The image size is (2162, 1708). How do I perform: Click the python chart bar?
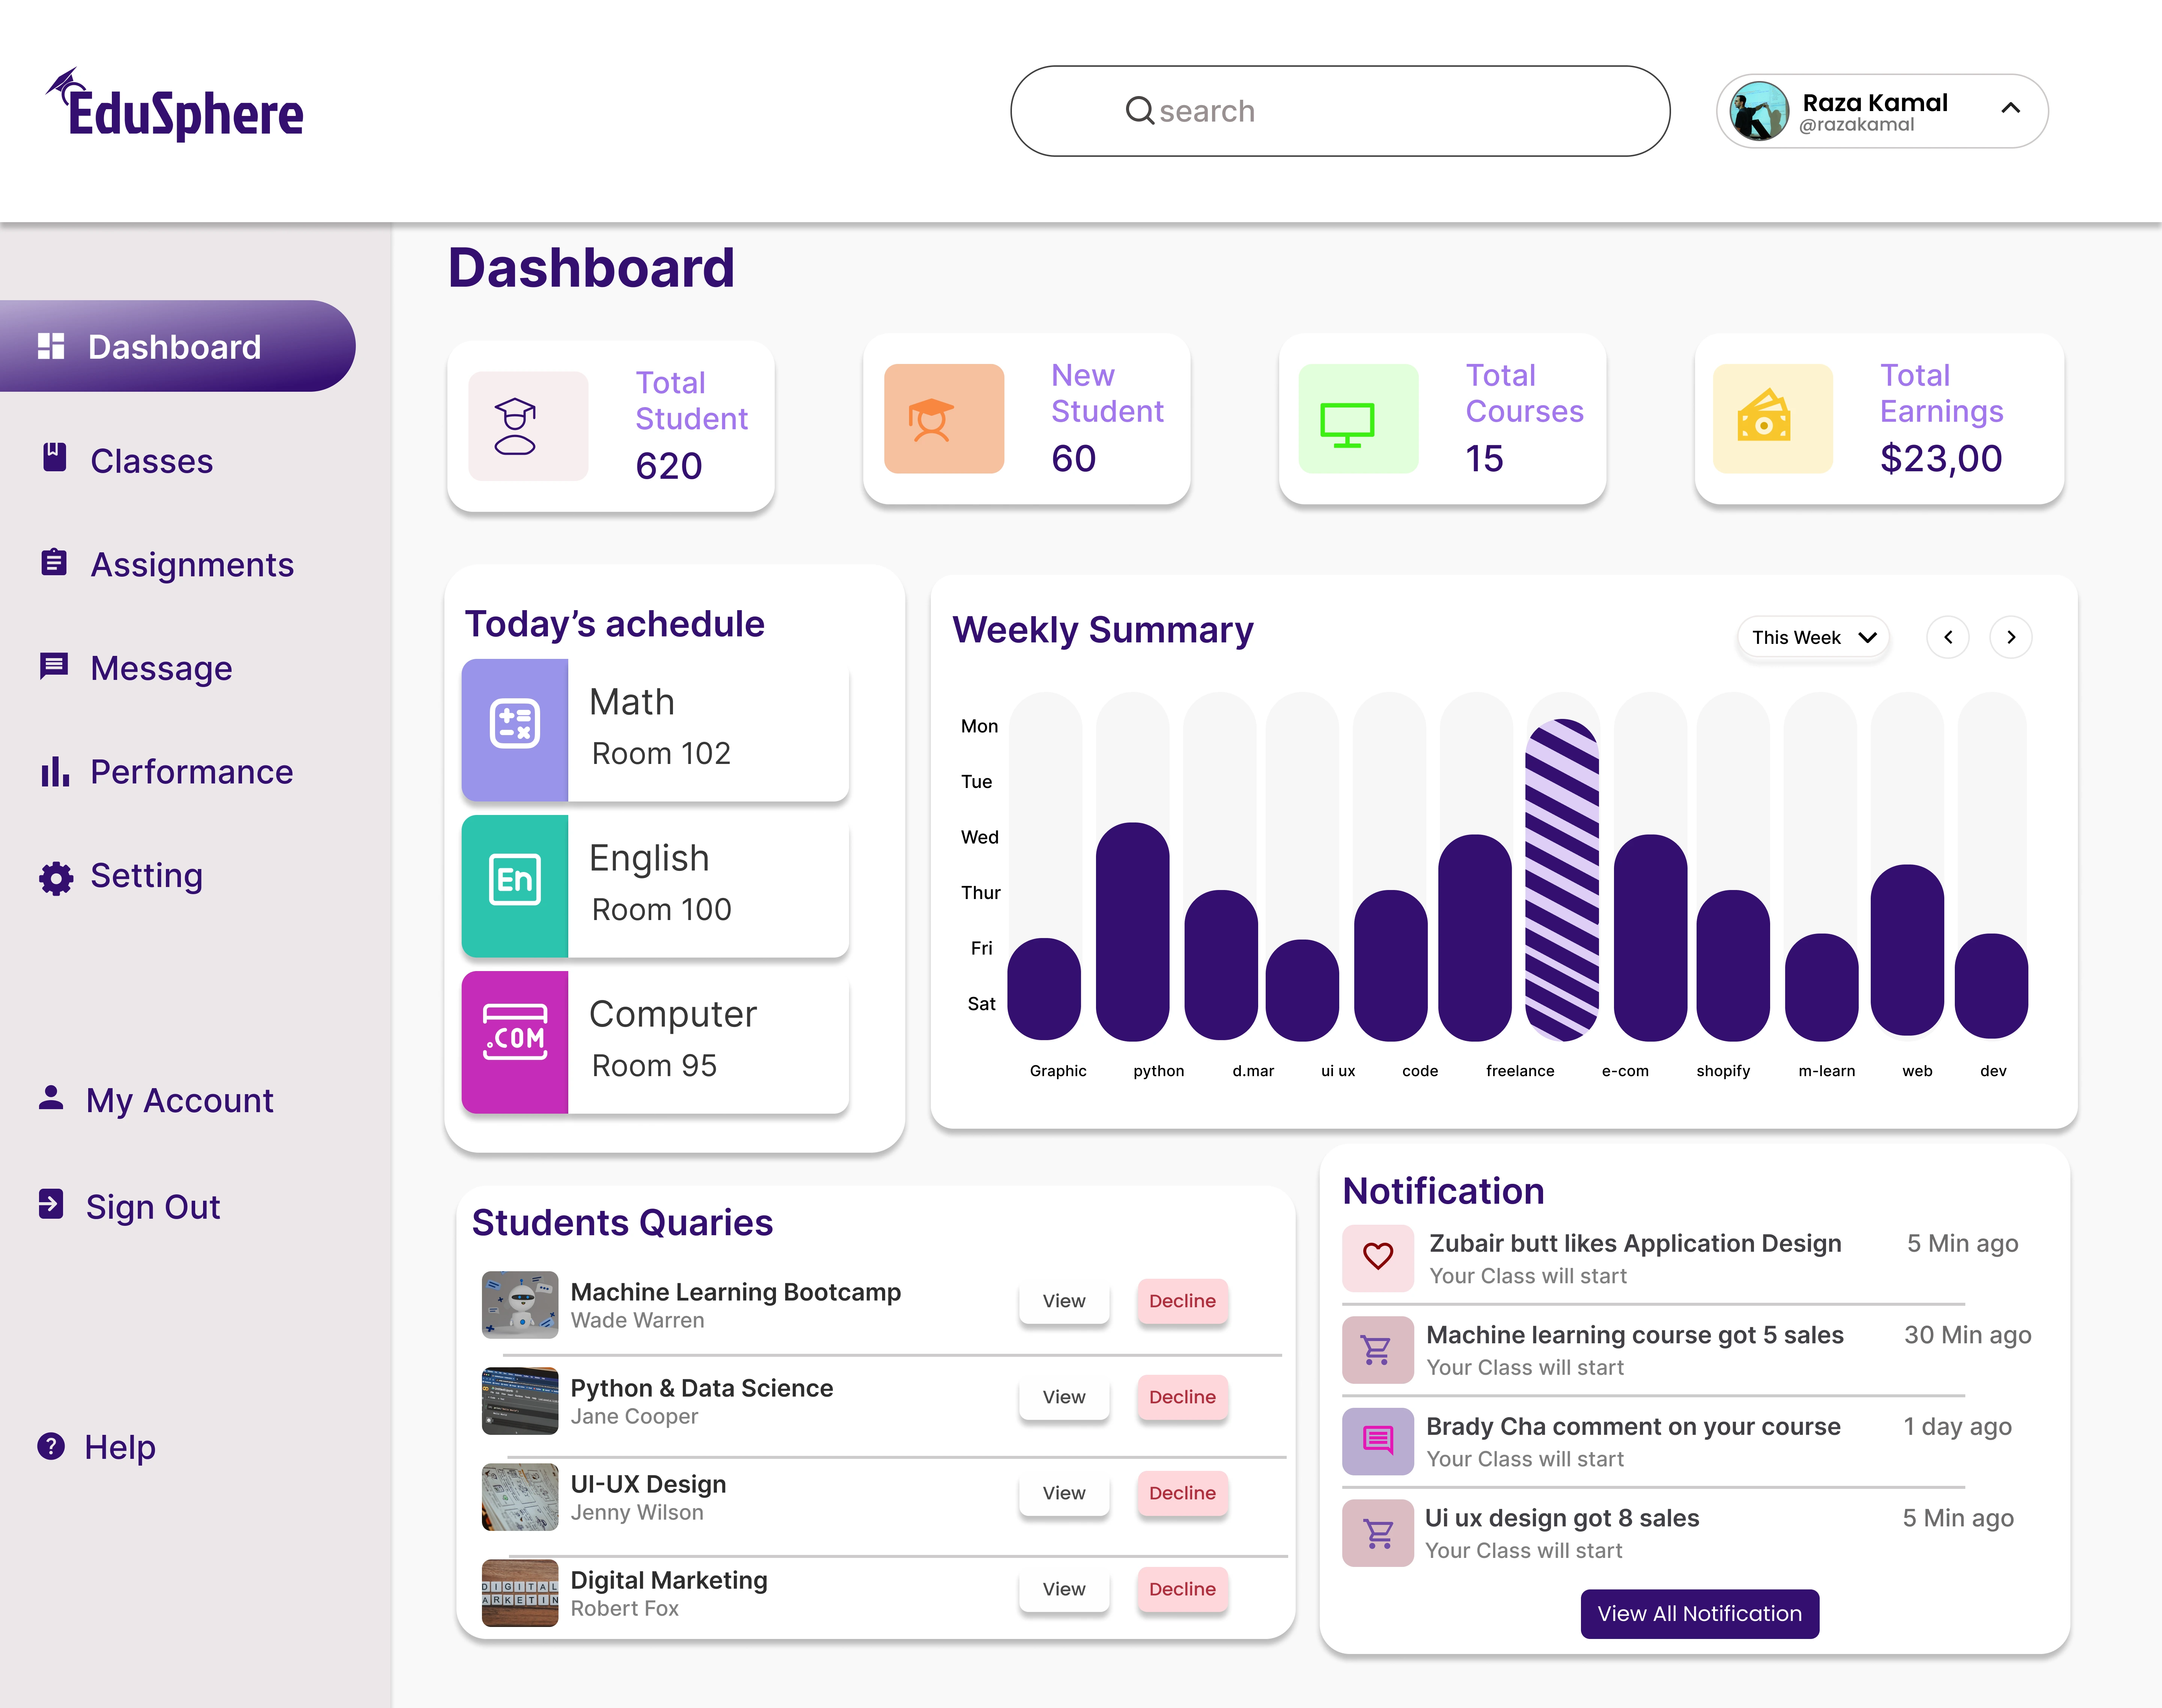1132,932
